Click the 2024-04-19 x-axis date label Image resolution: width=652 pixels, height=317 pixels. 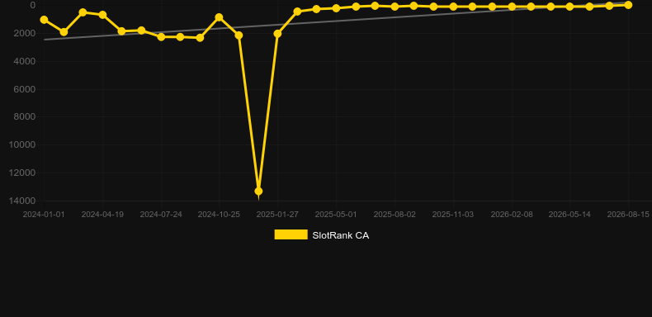(x=102, y=215)
